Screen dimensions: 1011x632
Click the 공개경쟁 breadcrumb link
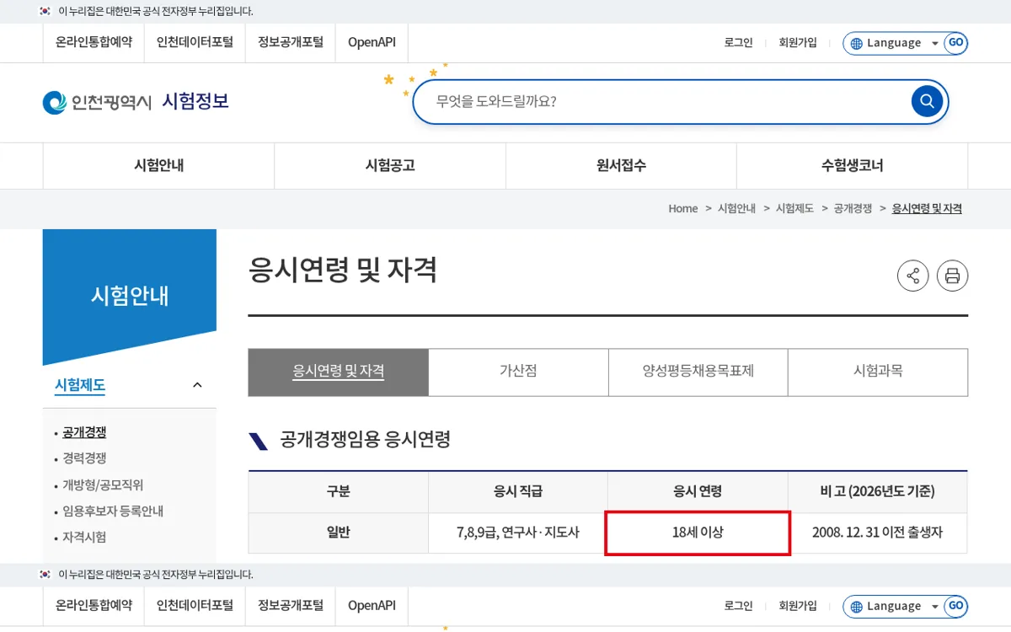point(853,208)
